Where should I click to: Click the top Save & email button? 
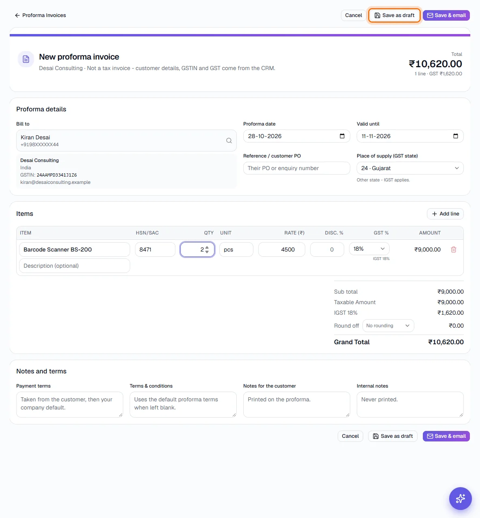click(446, 15)
